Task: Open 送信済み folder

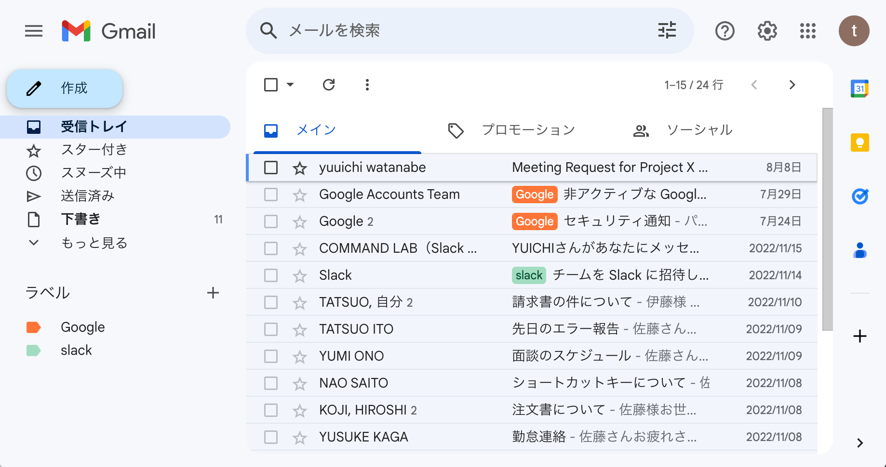Action: [x=115, y=196]
